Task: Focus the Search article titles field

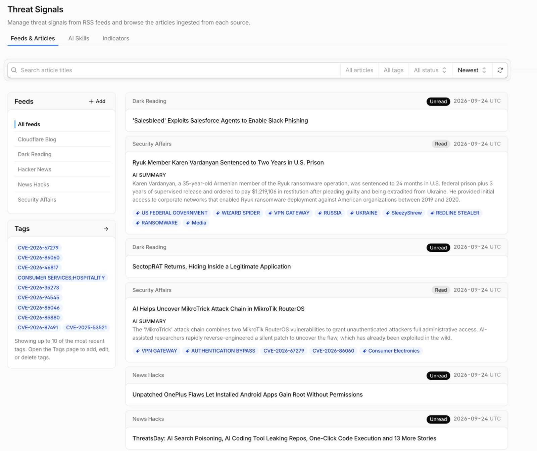Action: (x=174, y=70)
